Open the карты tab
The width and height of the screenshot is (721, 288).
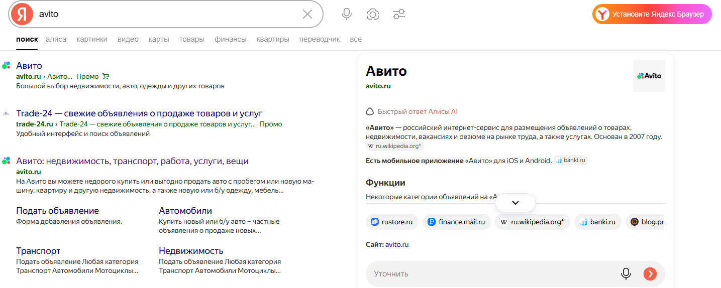coord(159,39)
